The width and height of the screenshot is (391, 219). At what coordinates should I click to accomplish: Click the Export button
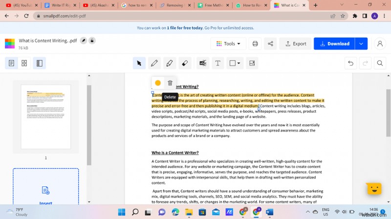tap(296, 44)
